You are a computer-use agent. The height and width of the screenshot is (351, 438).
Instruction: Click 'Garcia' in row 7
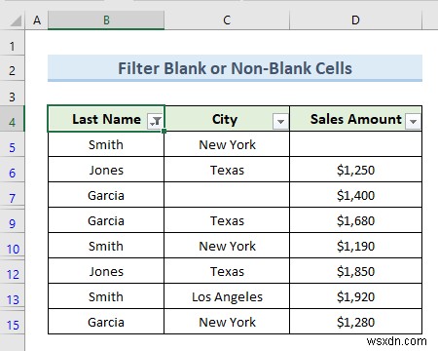[x=106, y=195]
